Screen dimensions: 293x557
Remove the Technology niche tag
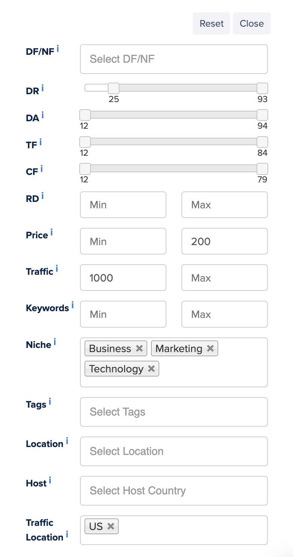(x=151, y=369)
